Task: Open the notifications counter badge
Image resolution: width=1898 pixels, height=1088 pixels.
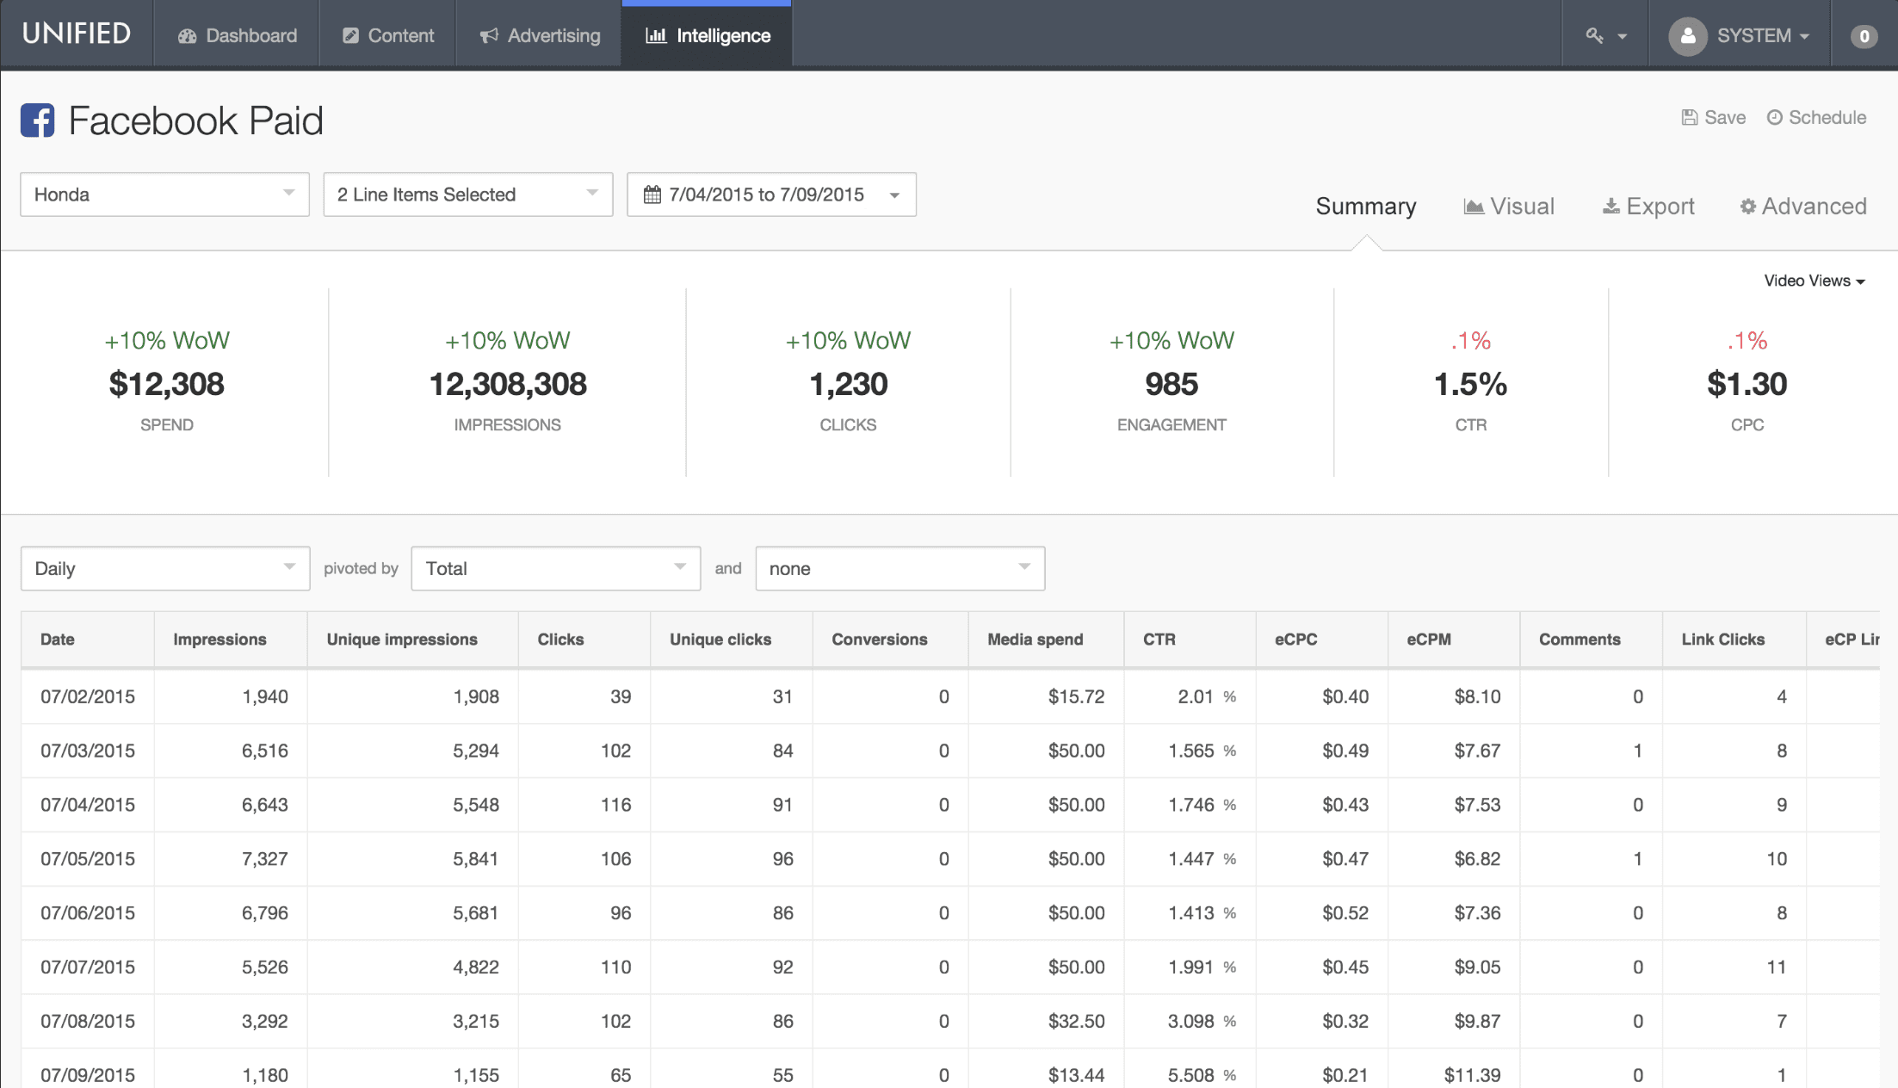Action: click(x=1864, y=36)
